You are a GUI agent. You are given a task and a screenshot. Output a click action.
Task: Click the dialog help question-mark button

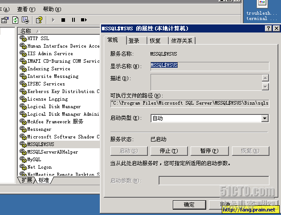(x=268, y=28)
